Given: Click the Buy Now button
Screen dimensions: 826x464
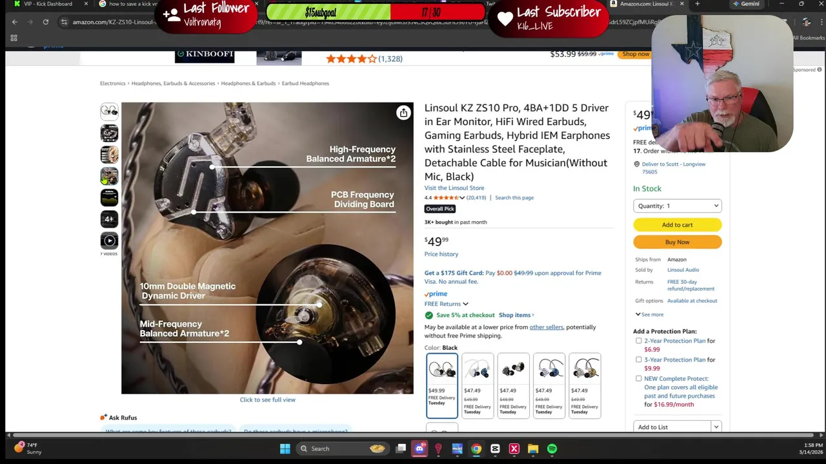Looking at the screenshot, I should (x=677, y=242).
